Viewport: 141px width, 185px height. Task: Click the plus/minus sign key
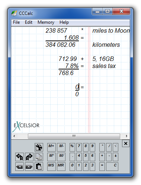[x=115, y=157]
